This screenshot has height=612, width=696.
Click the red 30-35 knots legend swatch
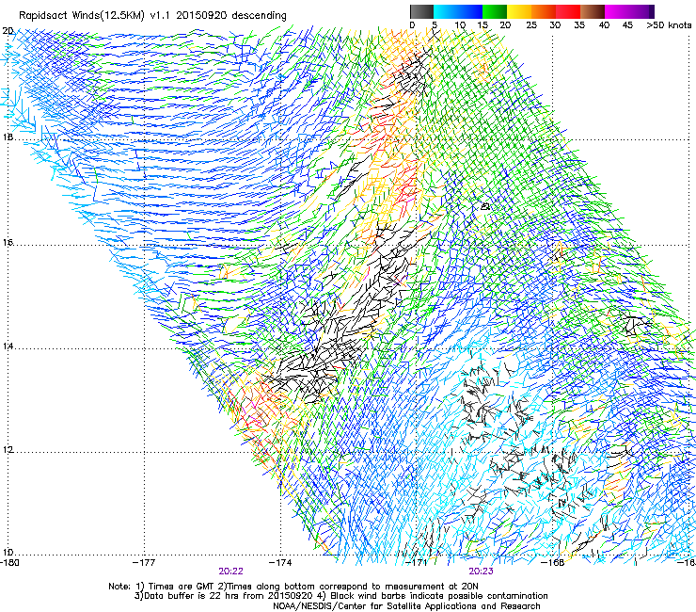click(x=568, y=11)
